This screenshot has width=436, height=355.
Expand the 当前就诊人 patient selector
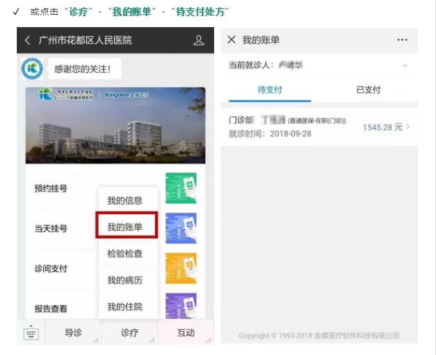tap(405, 65)
